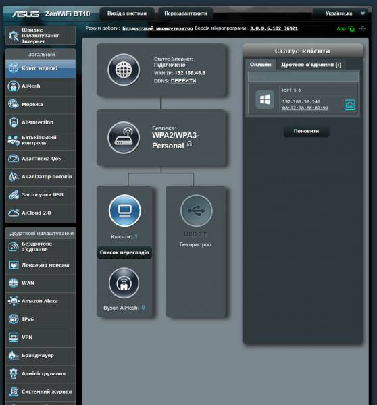377x405 pixels.
Task: Click the WPA2/WPA3-Personal security text
Action: click(176, 140)
